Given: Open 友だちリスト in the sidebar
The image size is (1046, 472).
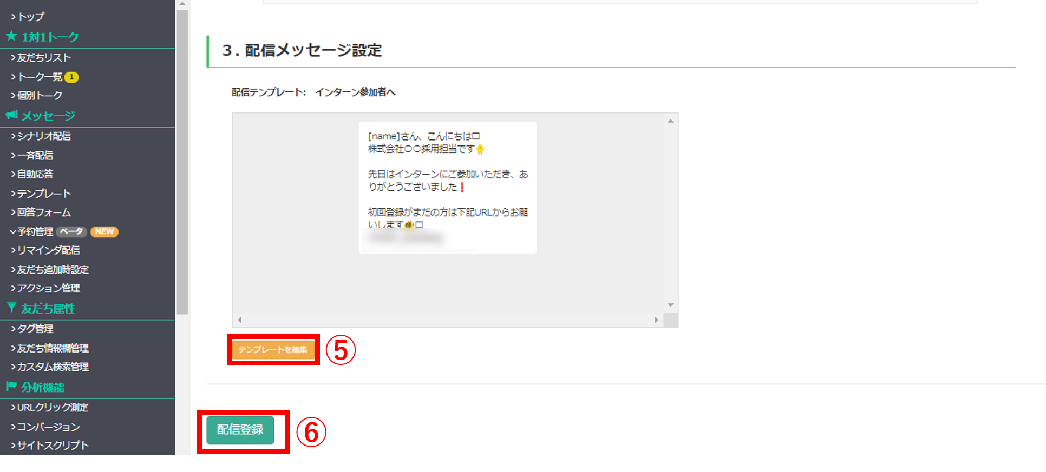Looking at the screenshot, I should pos(41,57).
